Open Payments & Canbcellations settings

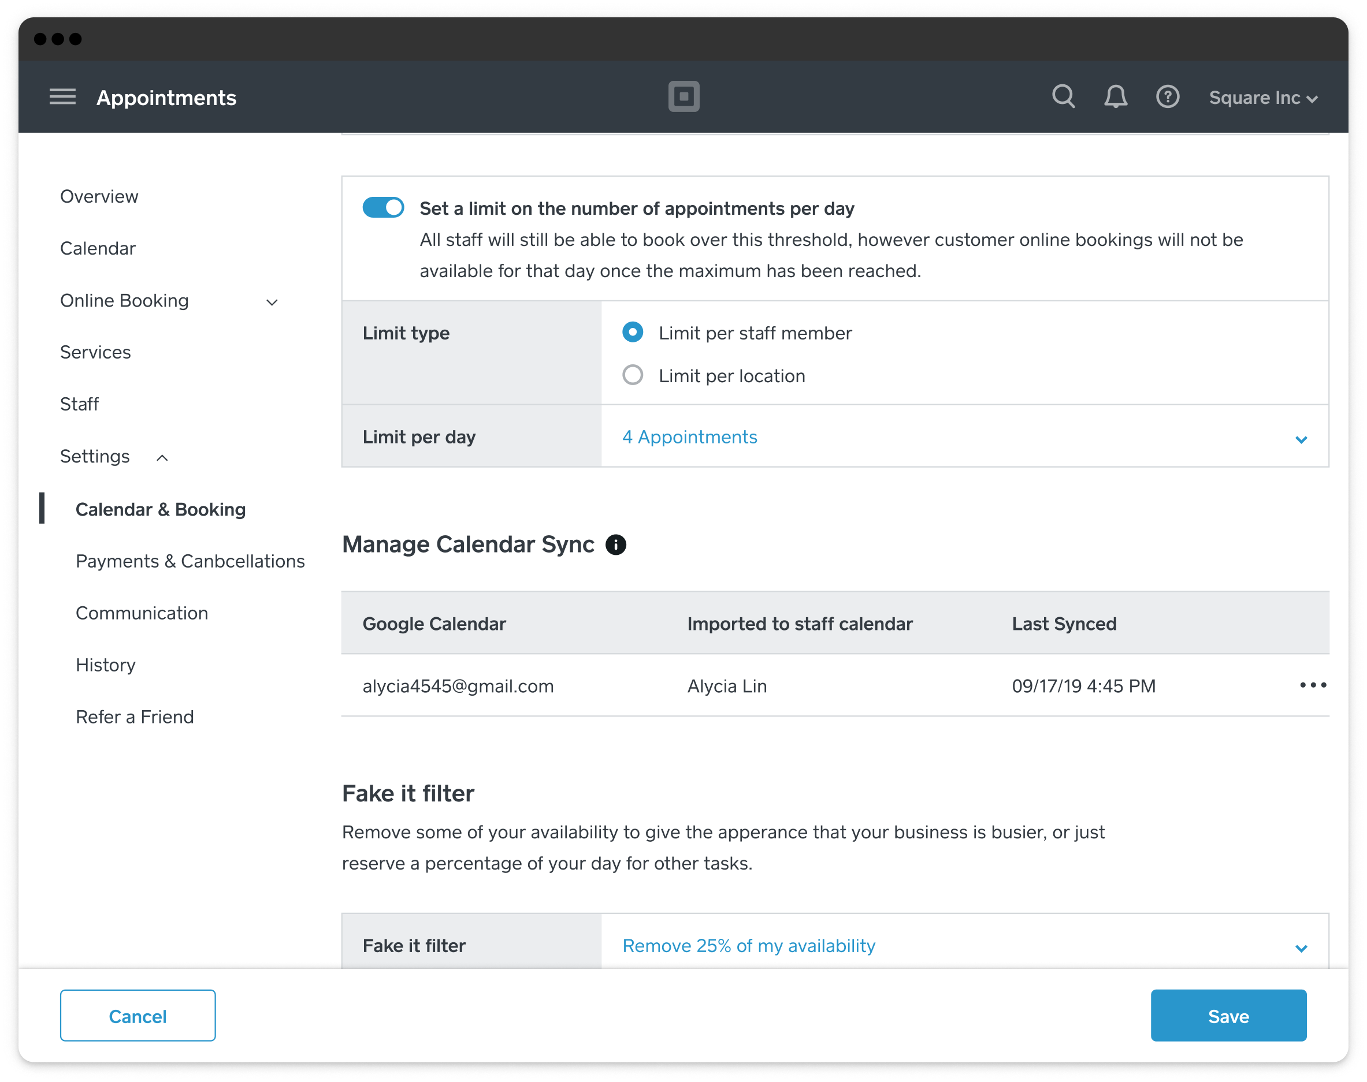tap(190, 561)
